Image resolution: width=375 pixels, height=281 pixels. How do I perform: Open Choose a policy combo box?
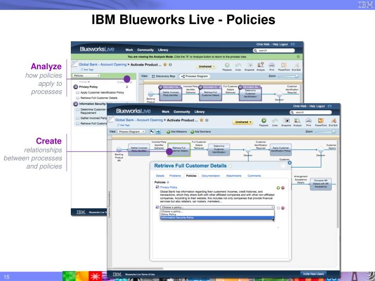tap(217, 208)
